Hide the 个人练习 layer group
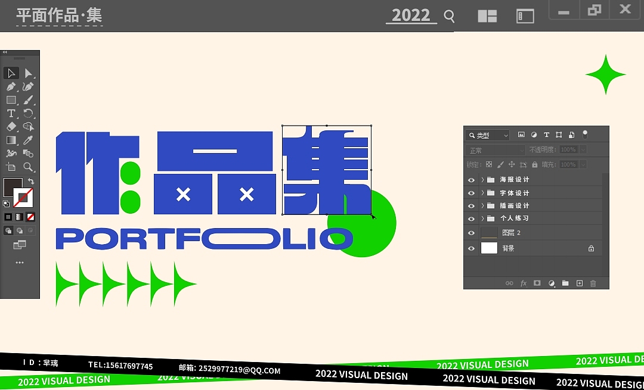 472,219
